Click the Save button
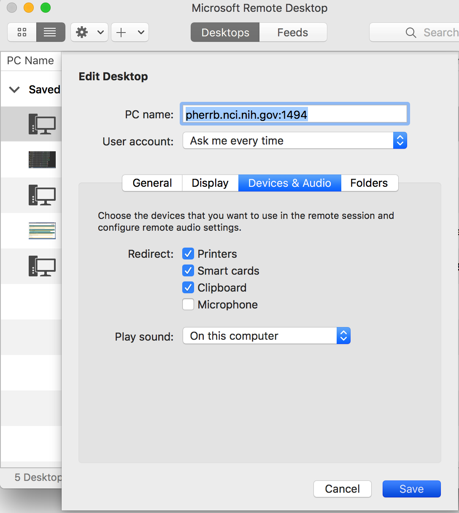This screenshot has width=459, height=513. (x=412, y=489)
